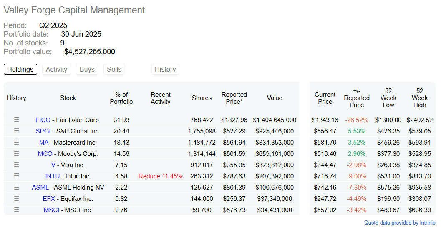This screenshot has width=441, height=228.
Task: Switch to the Activity tab
Action: coord(56,69)
